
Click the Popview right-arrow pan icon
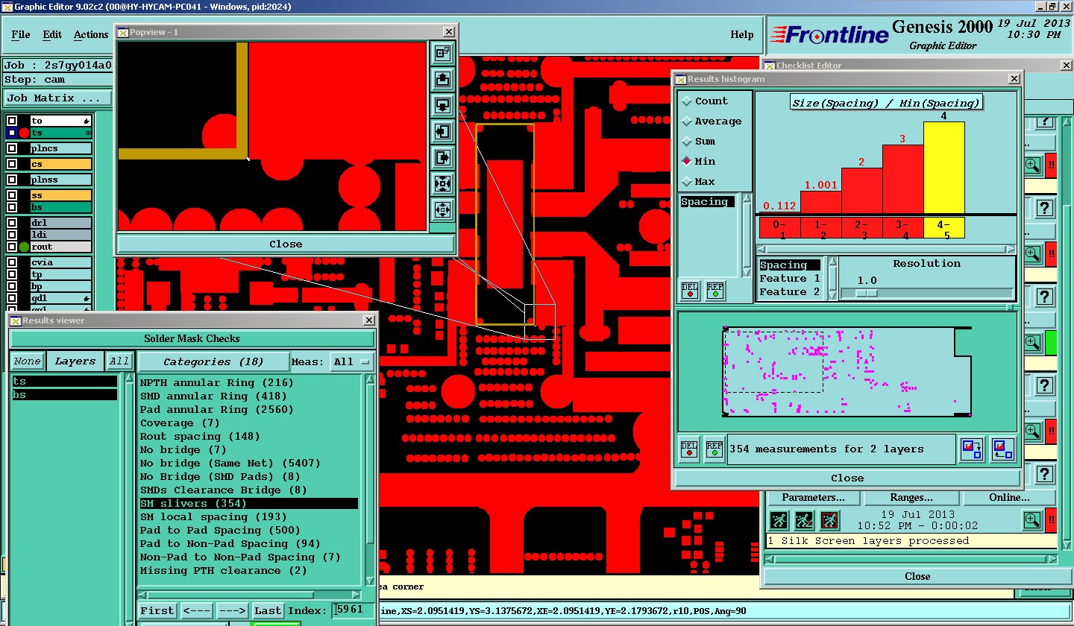coord(442,158)
